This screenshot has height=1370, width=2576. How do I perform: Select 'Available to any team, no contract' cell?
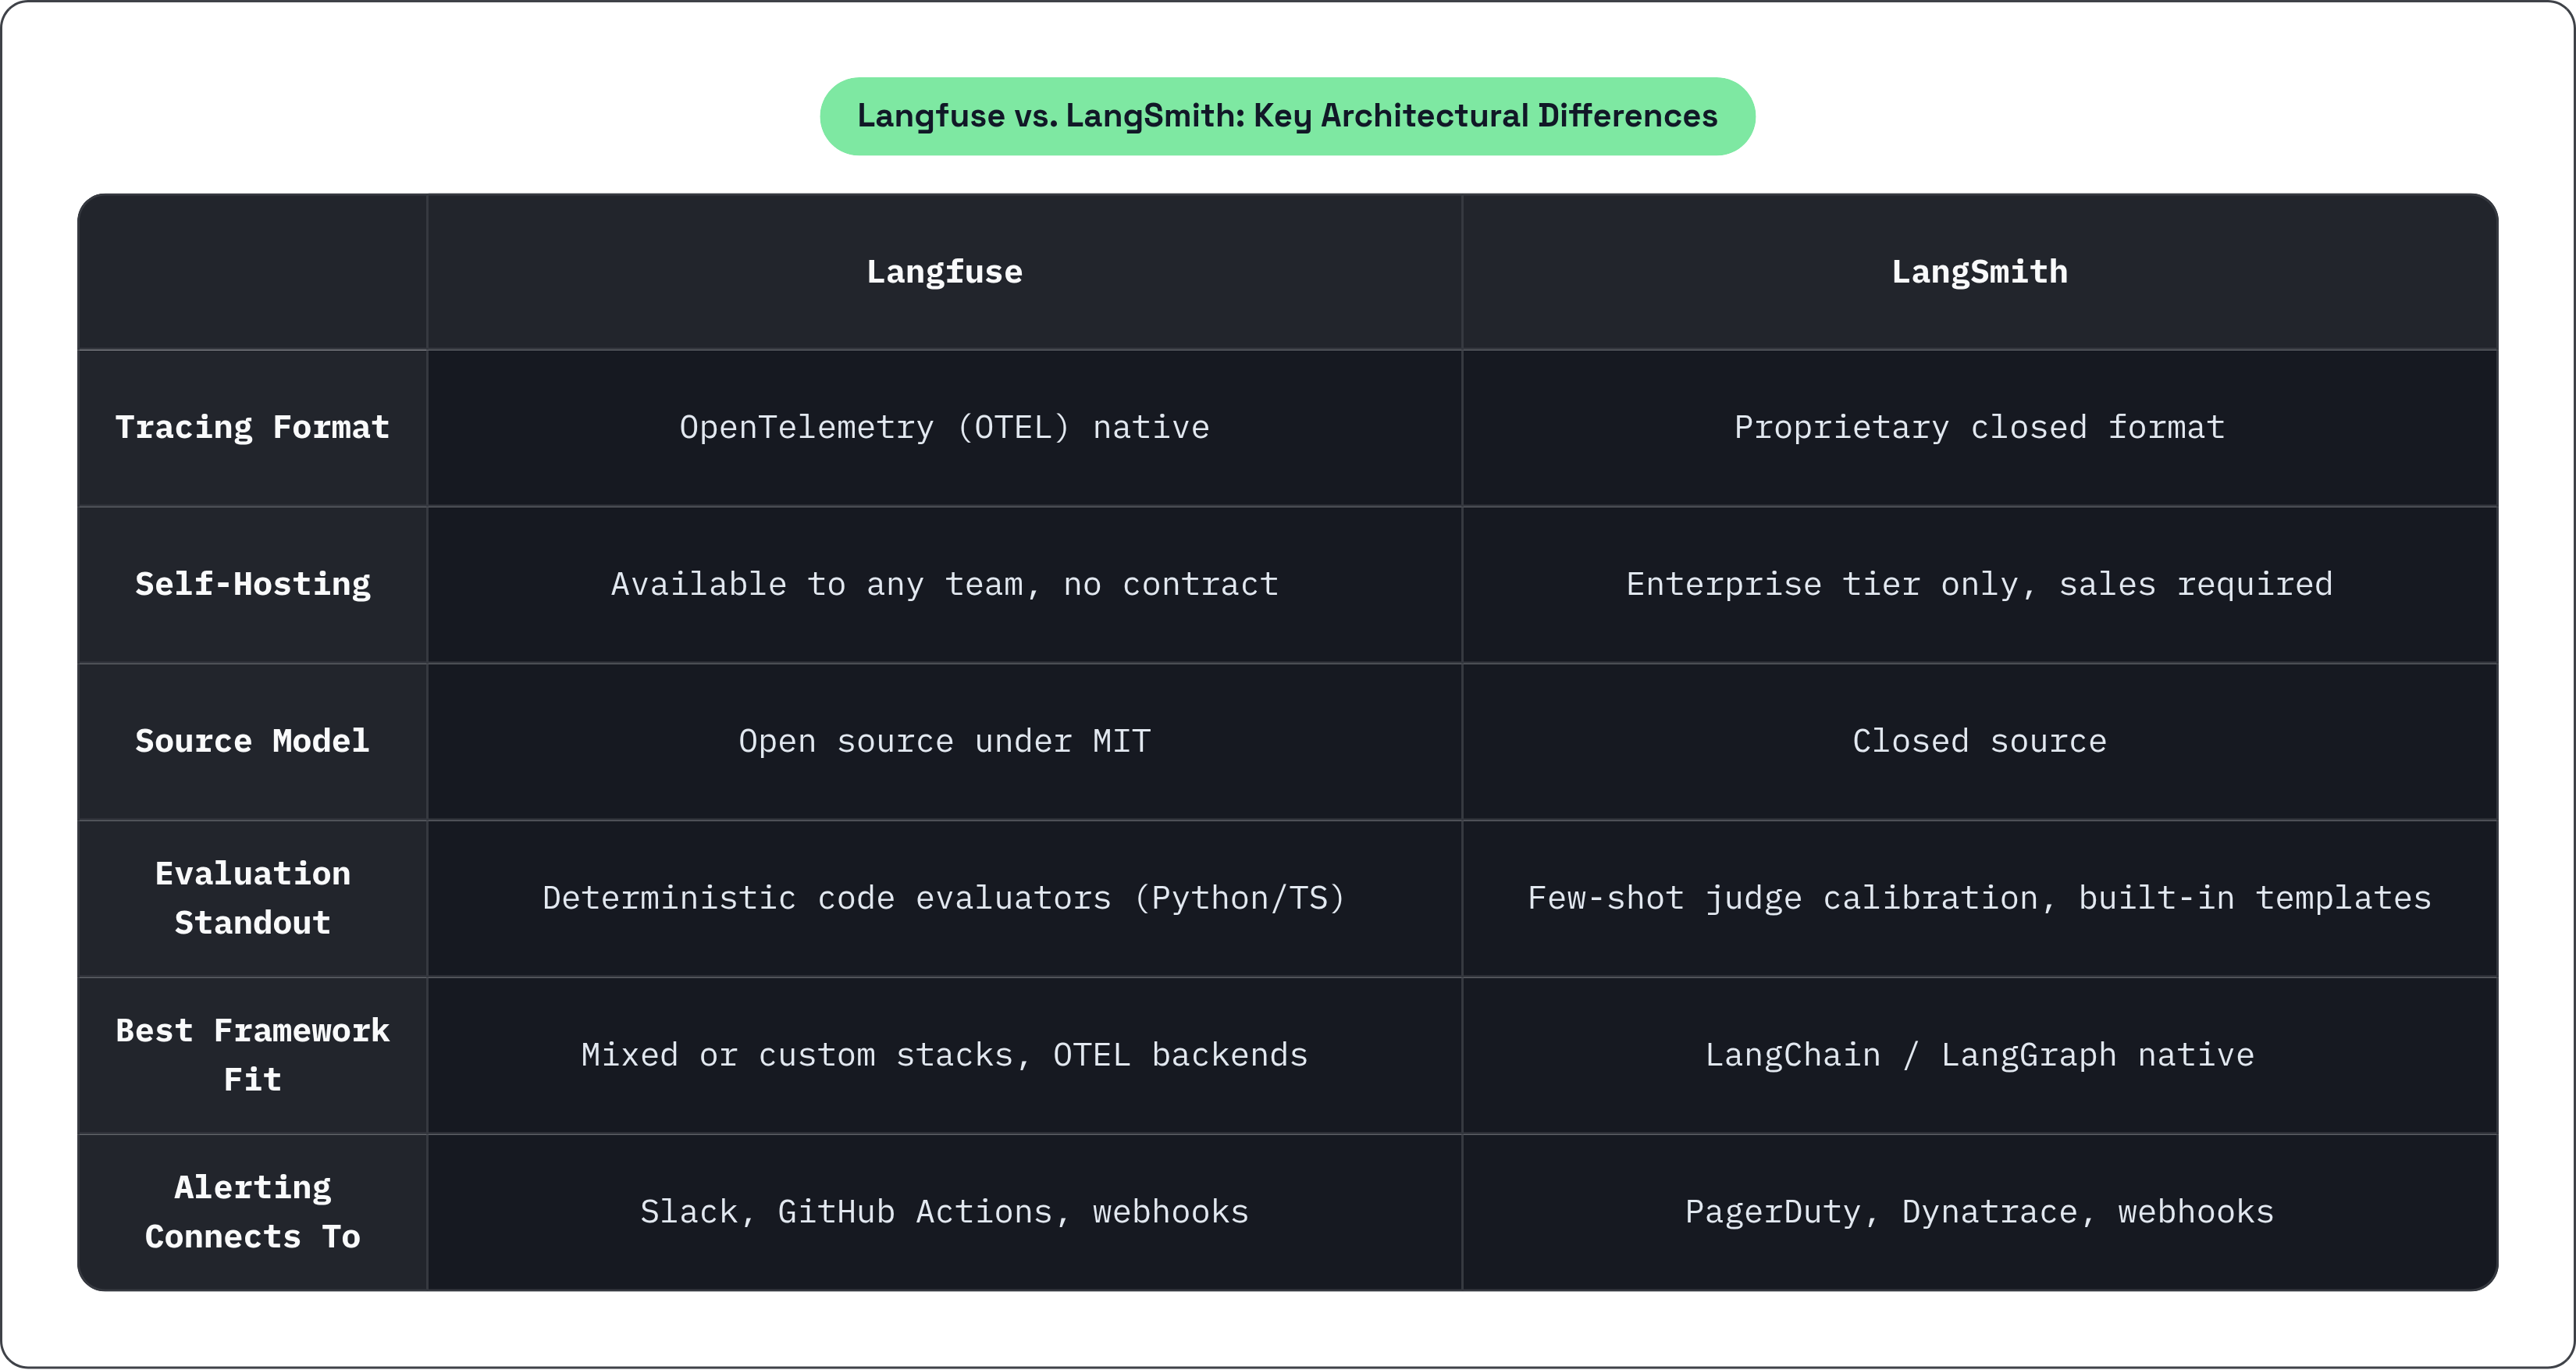point(944,585)
